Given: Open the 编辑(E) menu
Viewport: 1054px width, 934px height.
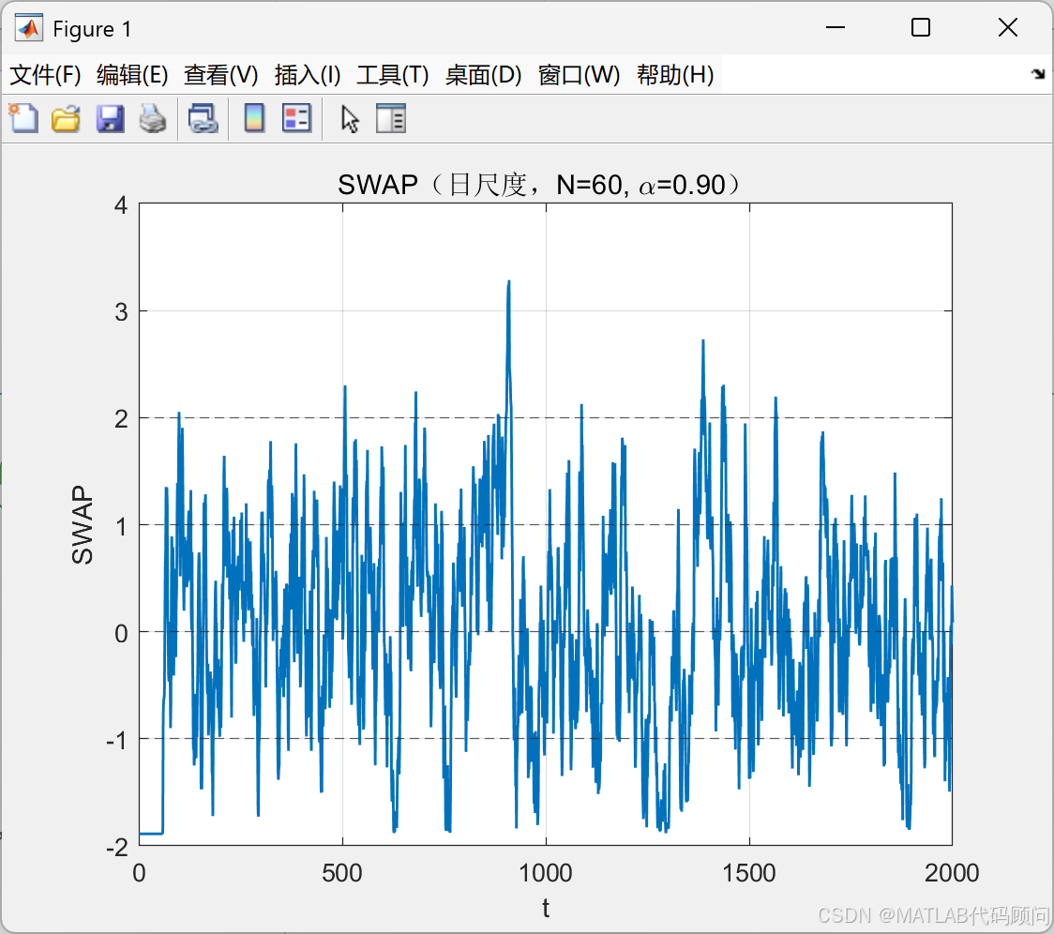Looking at the screenshot, I should pos(132,75).
